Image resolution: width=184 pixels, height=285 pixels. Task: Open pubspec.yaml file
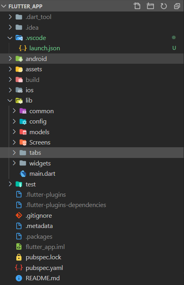click(92, 268)
